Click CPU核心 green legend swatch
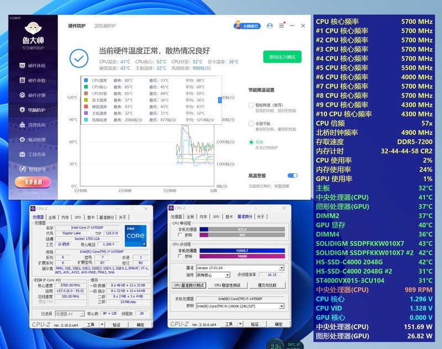This screenshot has height=349, width=442. pos(86,87)
